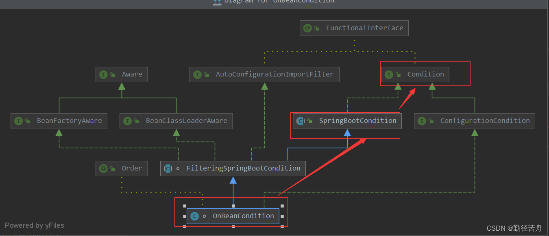Select the BeanClassLoaderAware node

point(176,121)
